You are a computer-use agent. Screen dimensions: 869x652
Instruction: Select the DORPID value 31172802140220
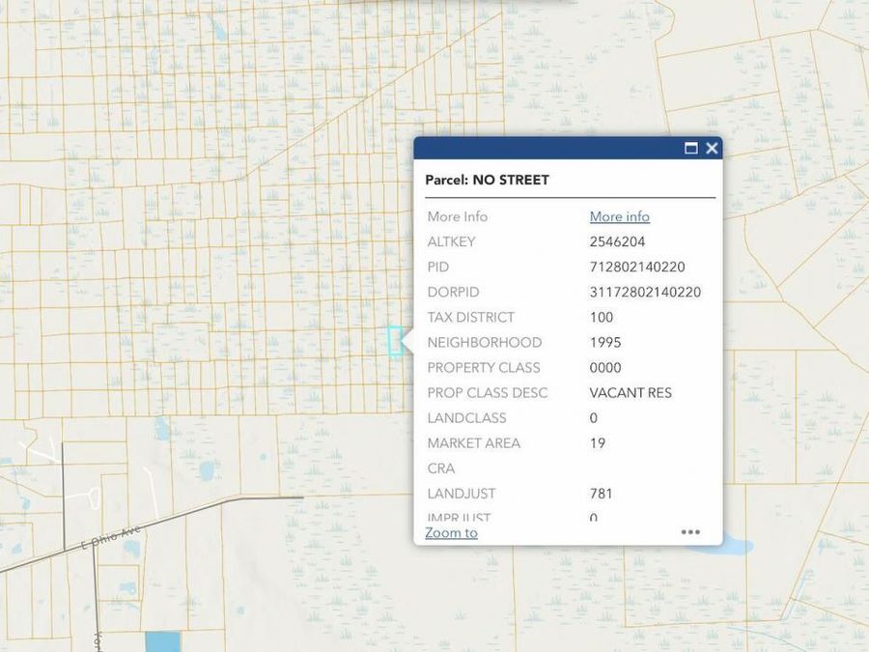pyautogui.click(x=645, y=292)
